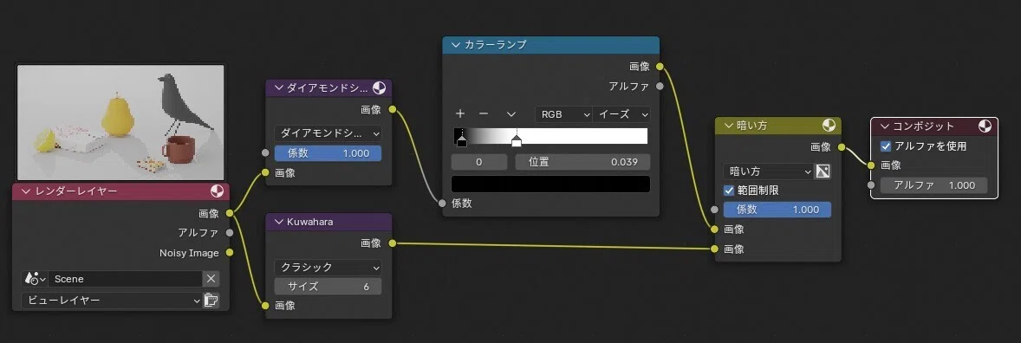Click the アルファ 1.000 field in コンポジット
This screenshot has width=1021, height=343.
tap(933, 185)
